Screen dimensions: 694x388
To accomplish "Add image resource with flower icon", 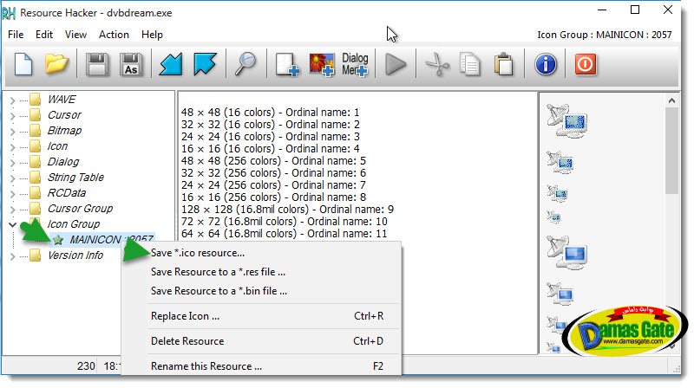I will click(x=321, y=65).
